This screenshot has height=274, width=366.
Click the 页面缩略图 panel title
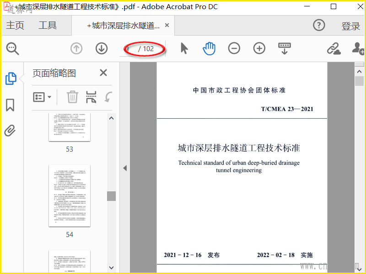(x=54, y=73)
